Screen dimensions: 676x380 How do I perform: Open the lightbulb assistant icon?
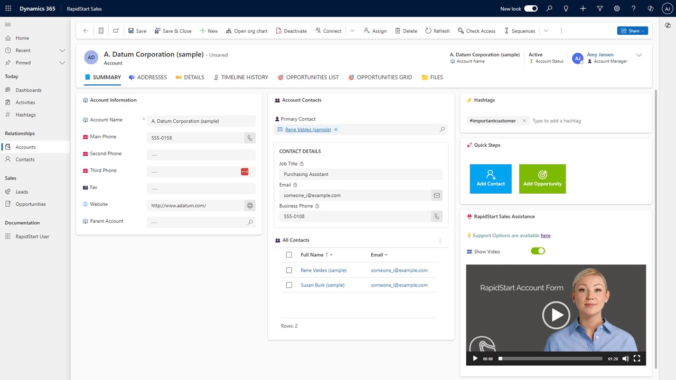coord(566,8)
